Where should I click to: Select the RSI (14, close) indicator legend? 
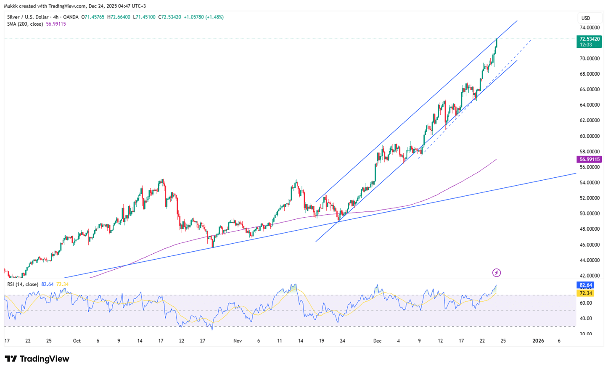pos(23,284)
